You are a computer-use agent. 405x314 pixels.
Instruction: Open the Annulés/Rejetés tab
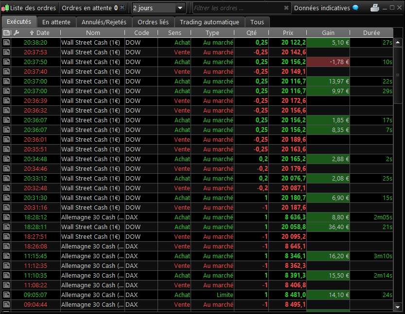tap(104, 22)
